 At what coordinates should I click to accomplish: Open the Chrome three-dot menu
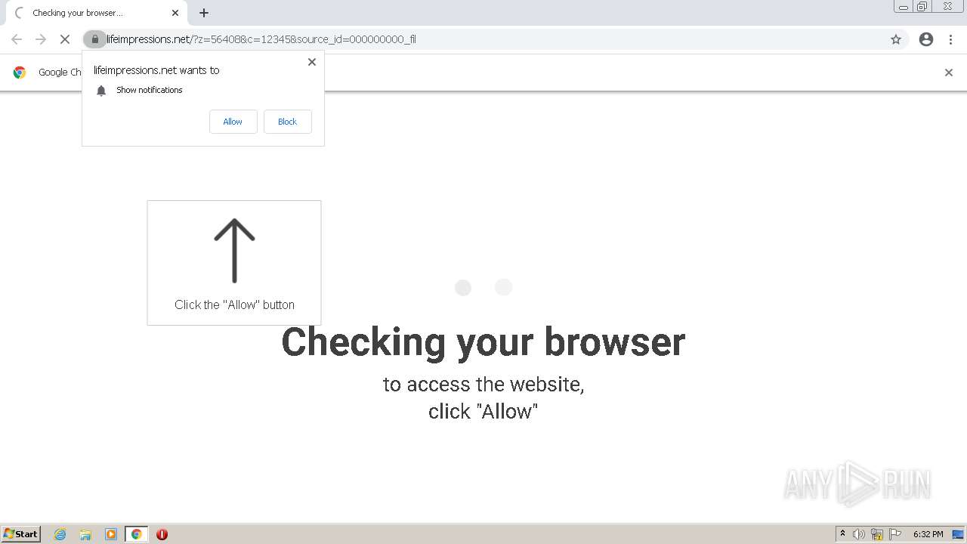pos(950,39)
